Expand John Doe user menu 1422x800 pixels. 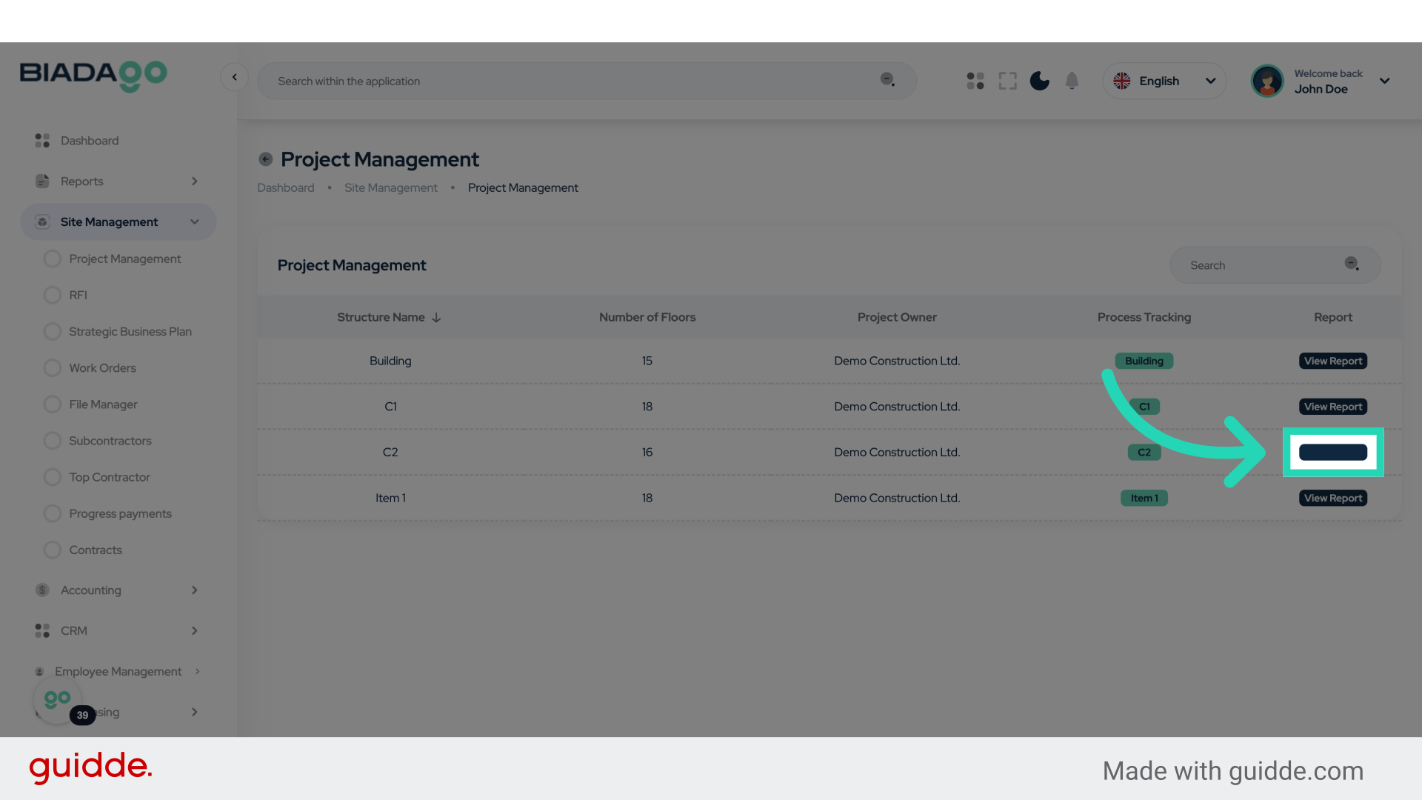[1384, 81]
